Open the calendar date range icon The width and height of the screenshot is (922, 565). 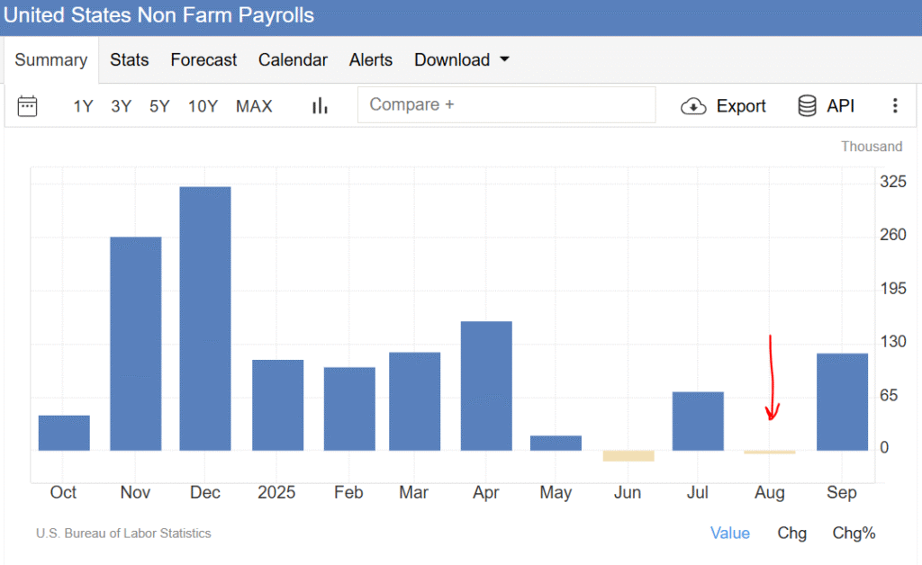pyautogui.click(x=28, y=106)
